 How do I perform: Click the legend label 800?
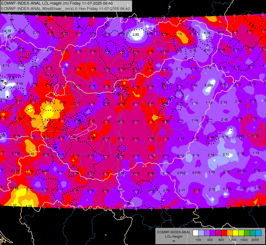pos(221,240)
